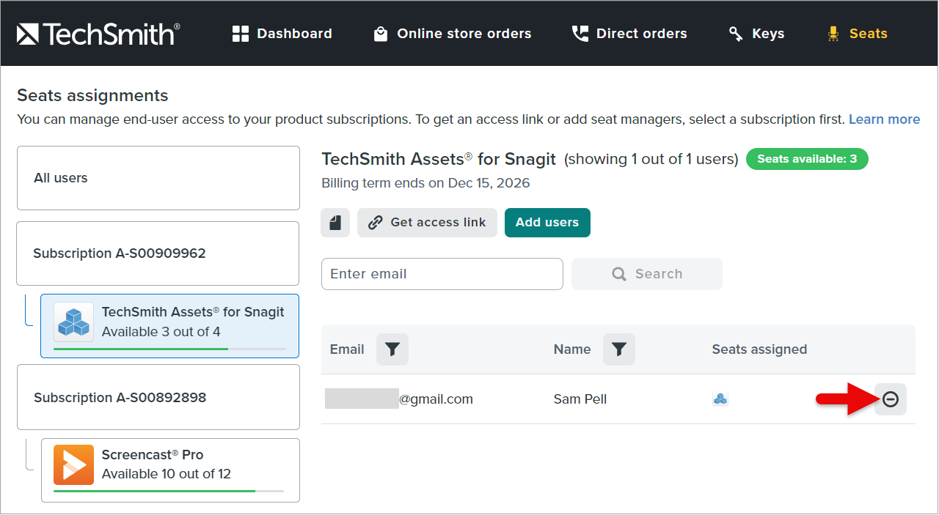
Task: Open the Email column filter
Action: click(x=392, y=349)
